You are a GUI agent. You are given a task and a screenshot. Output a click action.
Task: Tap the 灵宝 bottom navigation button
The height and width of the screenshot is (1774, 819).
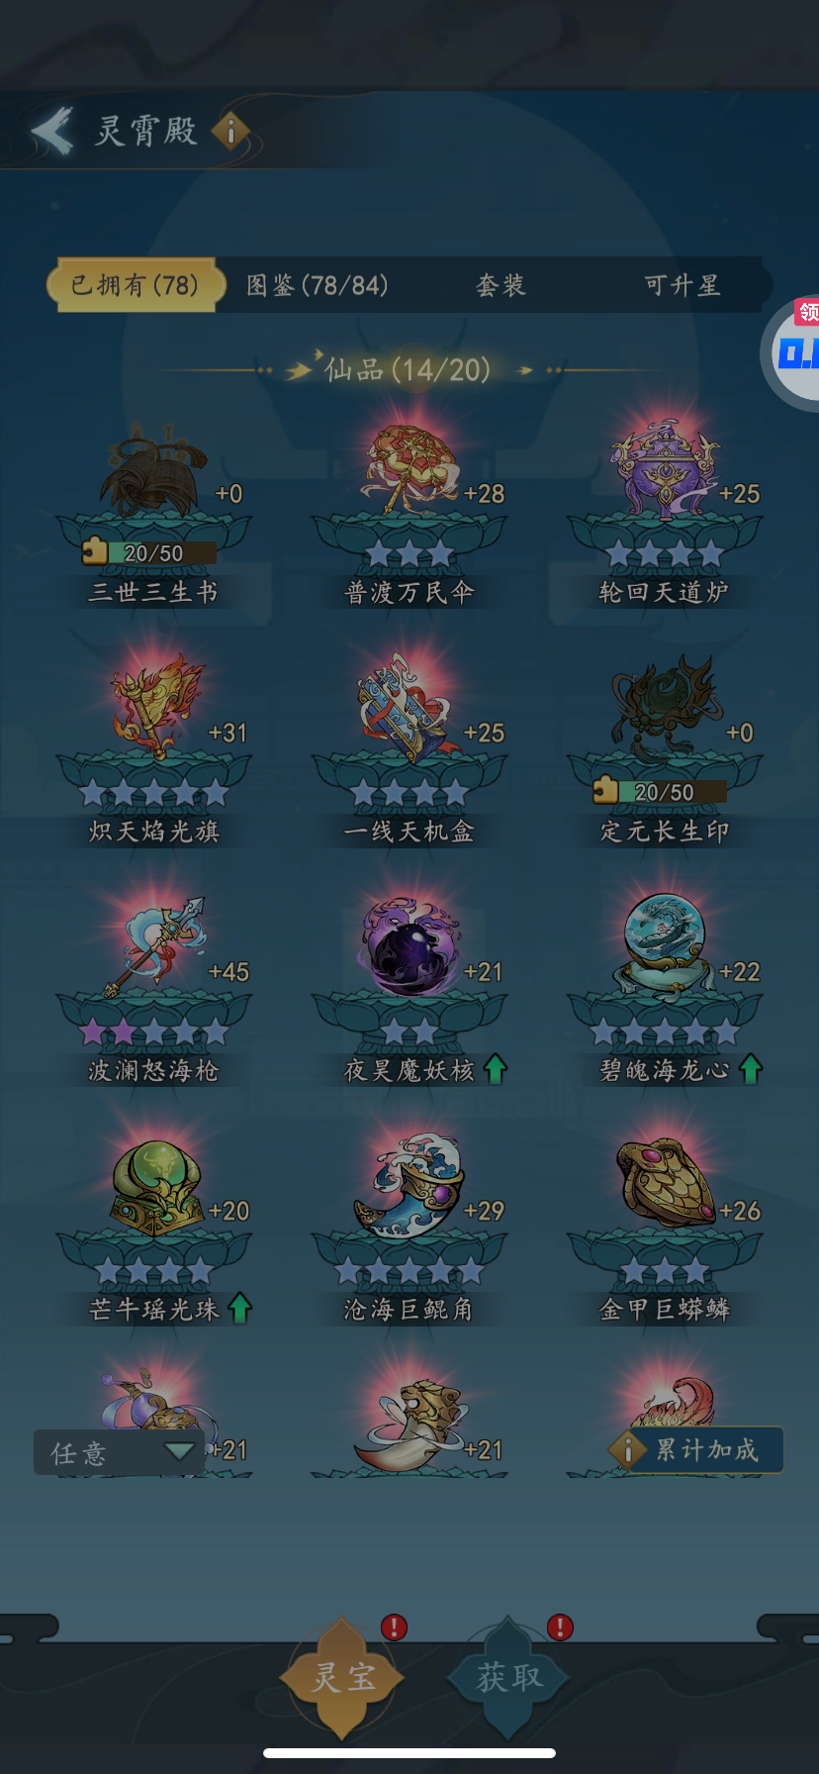click(343, 1677)
